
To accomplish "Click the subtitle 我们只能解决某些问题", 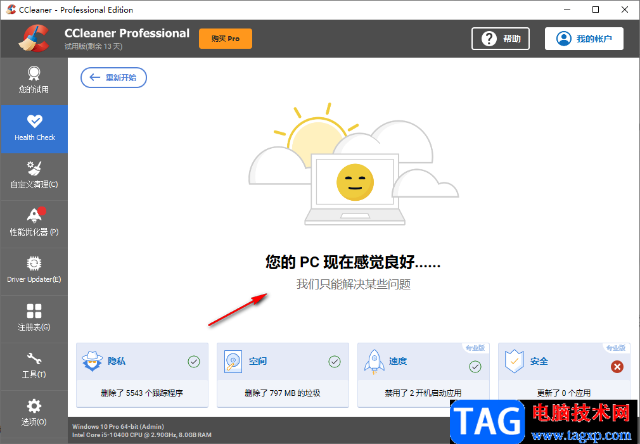I will coord(354,284).
